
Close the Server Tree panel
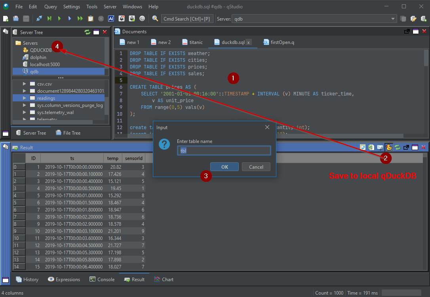pyautogui.click(x=105, y=32)
